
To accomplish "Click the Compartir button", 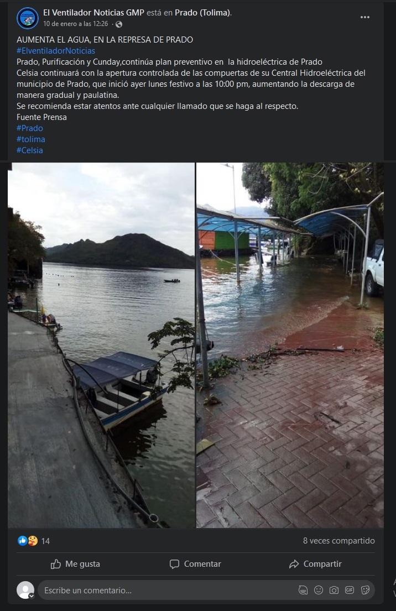I will [315, 564].
